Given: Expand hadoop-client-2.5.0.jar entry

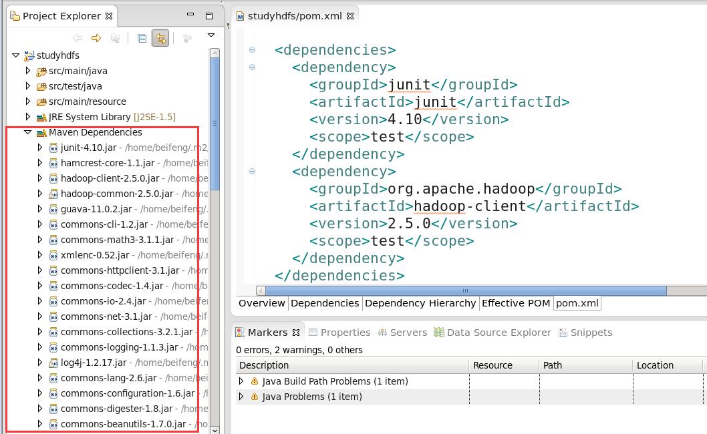Looking at the screenshot, I should coord(39,178).
